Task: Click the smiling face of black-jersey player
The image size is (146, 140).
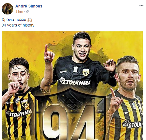Action: point(82,48)
